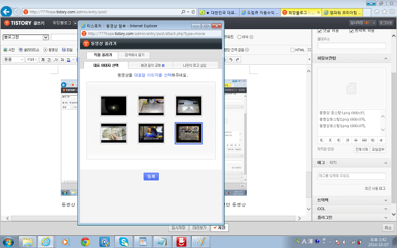Viewport: 397px width, 248px height.
Task: Expand the CCL section
Action: coord(386,209)
